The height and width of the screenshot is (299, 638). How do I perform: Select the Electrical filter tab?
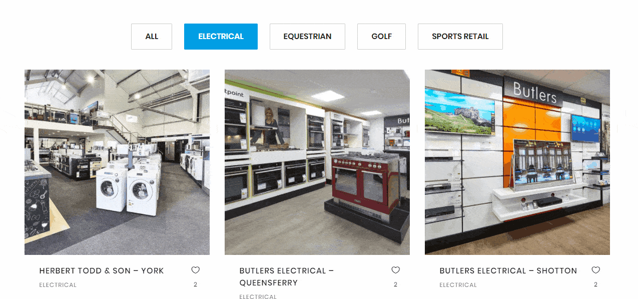click(221, 37)
